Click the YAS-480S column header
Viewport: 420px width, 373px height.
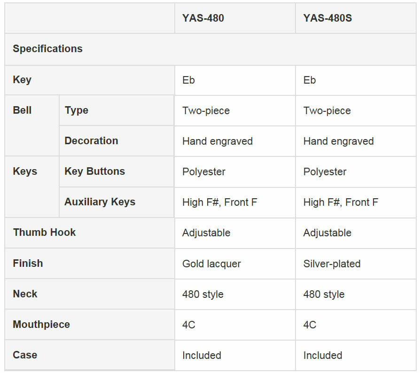327,18
